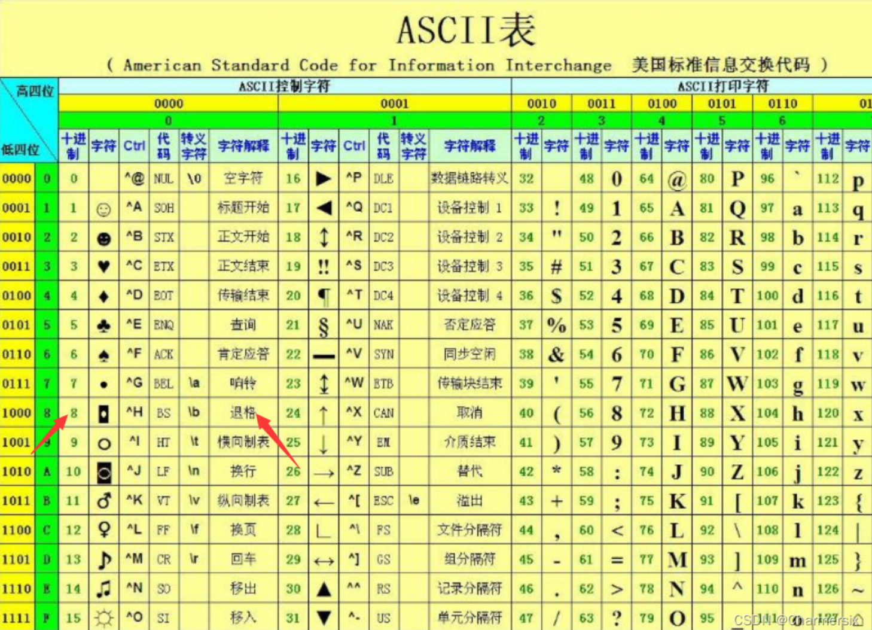Screen dimensions: 872x630
Task: Click the decimal "65" cell
Action: (647, 208)
